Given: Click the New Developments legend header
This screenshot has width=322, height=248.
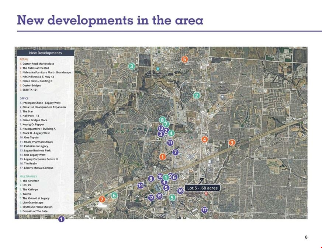Looking at the screenshot, I should click(x=45, y=53).
